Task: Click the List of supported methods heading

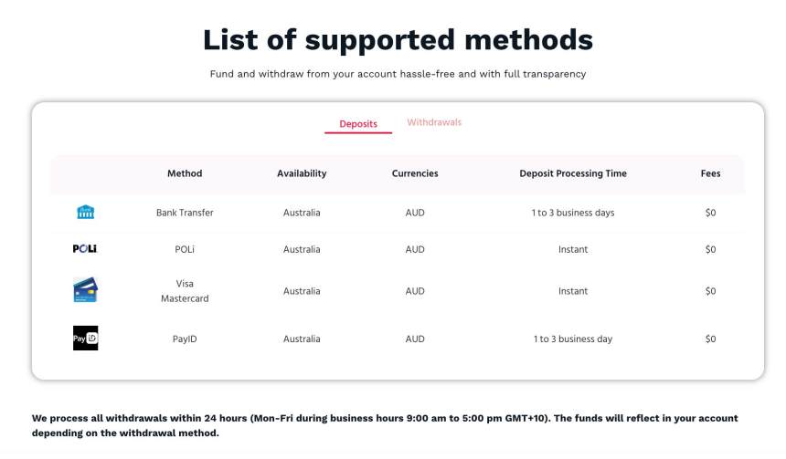Action: [398, 39]
